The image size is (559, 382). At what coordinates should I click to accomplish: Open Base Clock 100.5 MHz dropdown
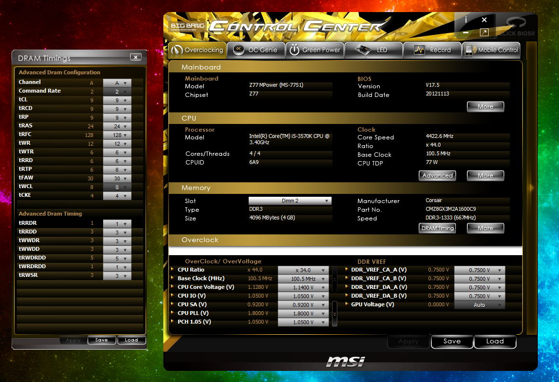point(303,279)
